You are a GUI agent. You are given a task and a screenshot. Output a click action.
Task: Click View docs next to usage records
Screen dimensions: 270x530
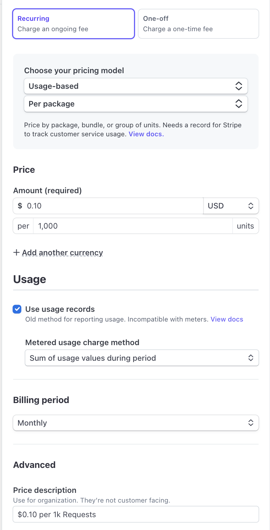[x=227, y=319]
